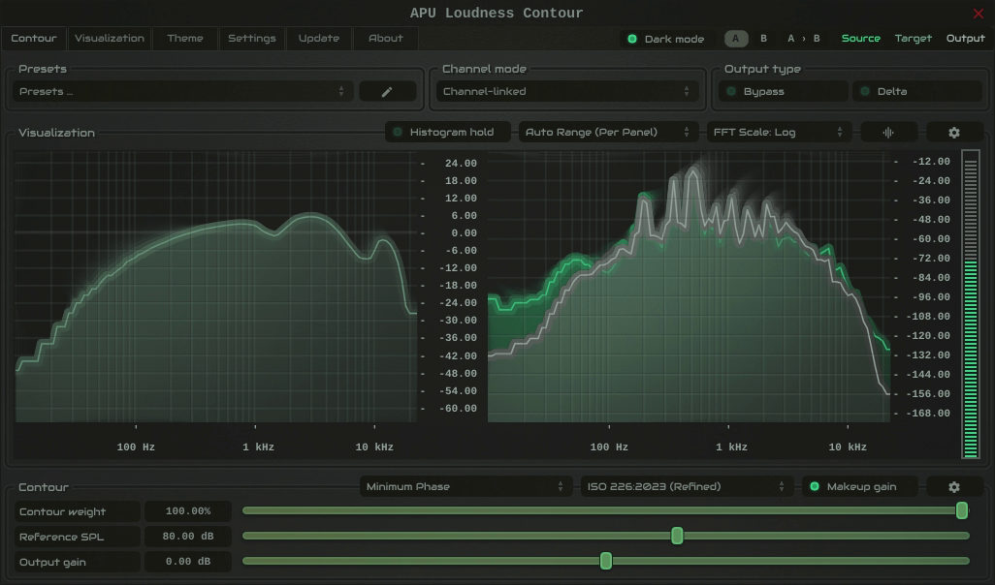Toggle Makeup gain

click(860, 487)
